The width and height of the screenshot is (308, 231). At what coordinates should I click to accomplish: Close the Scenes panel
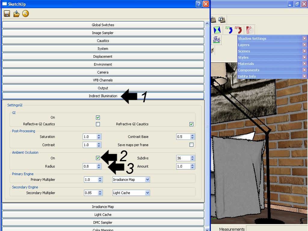304,51
